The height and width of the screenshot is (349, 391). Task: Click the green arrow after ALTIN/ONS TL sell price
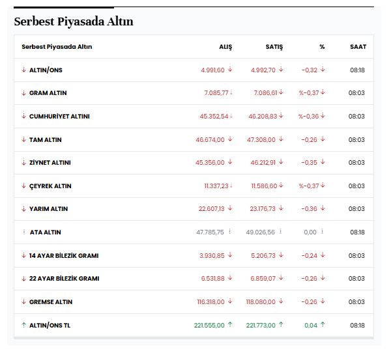pyautogui.click(x=282, y=325)
